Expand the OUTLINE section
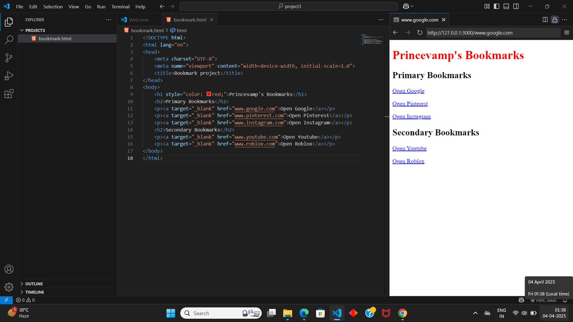The width and height of the screenshot is (573, 322). [67, 284]
